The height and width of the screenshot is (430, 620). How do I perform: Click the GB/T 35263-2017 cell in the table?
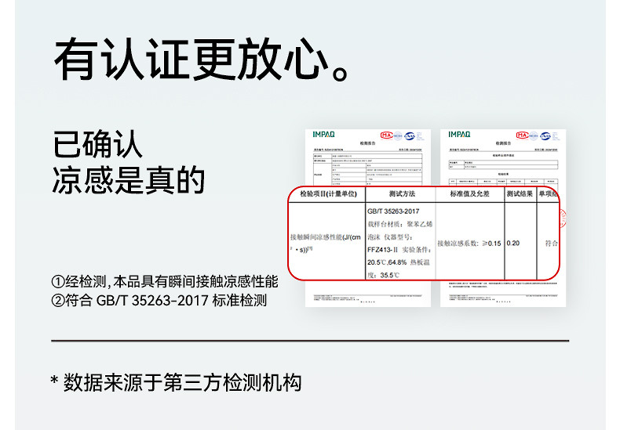393,211
